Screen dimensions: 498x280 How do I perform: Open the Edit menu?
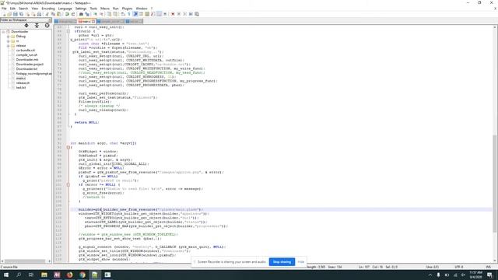[12, 9]
